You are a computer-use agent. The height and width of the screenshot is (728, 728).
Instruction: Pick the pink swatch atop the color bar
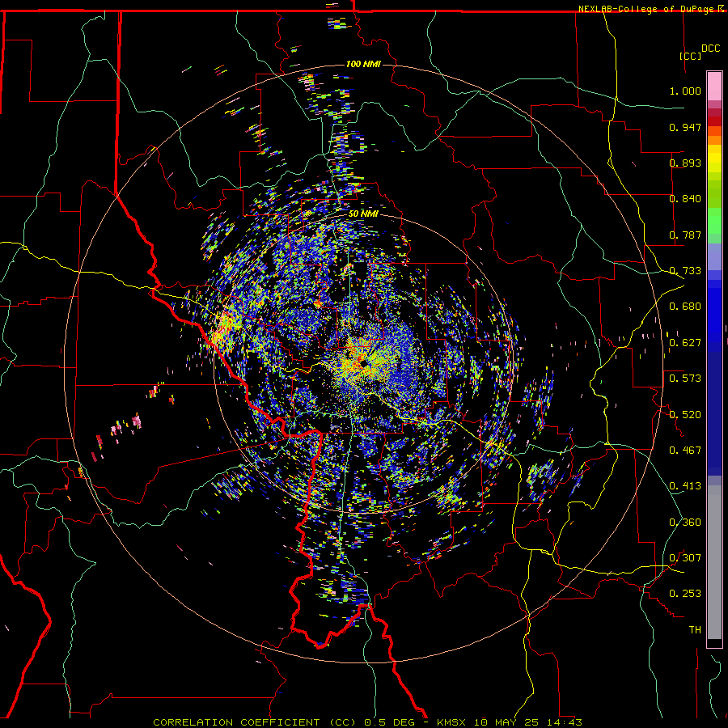(x=714, y=86)
